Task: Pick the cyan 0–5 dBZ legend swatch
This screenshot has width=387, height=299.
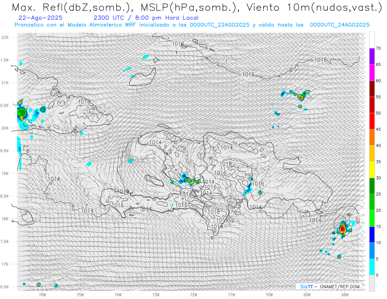Action: point(372,267)
